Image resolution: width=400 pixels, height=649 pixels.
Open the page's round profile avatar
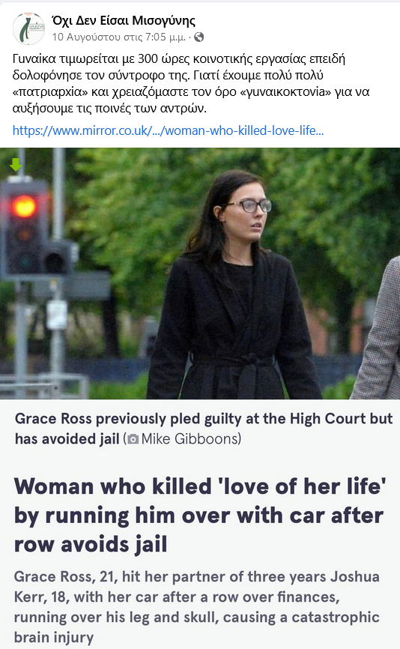pos(28,28)
